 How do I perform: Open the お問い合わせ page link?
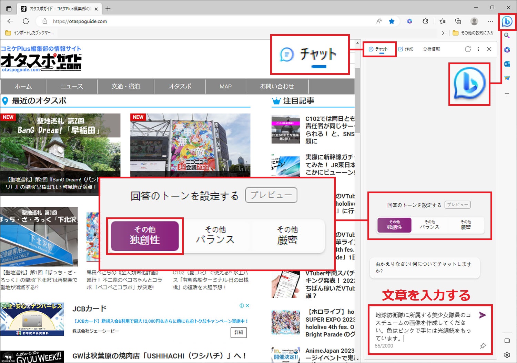tap(277, 86)
